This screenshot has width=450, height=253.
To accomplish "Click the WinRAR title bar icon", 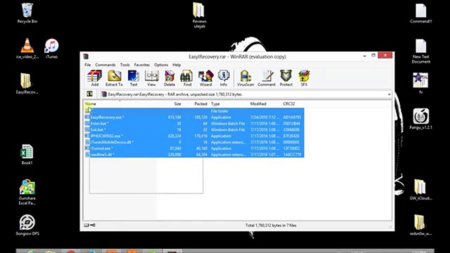I will [85, 57].
